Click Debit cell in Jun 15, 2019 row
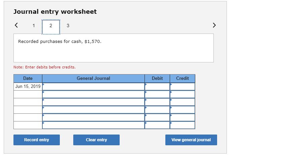Screen dimensions: 286x155 [x=157, y=87]
